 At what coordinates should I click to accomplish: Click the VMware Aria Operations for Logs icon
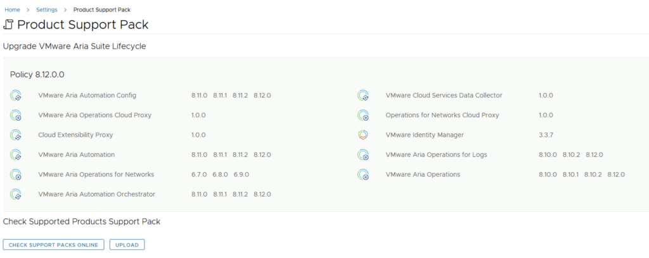pyautogui.click(x=363, y=155)
